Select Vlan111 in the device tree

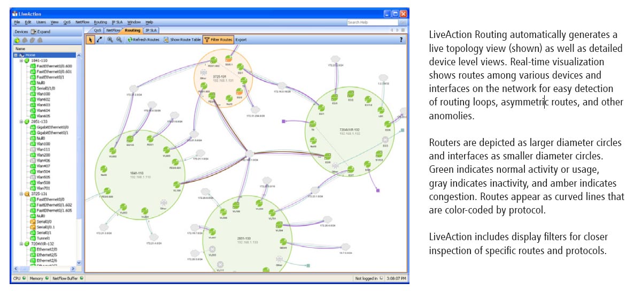click(x=38, y=149)
